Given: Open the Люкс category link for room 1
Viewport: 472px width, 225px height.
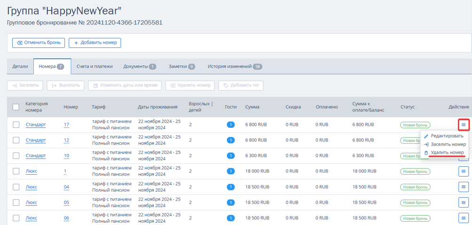Looking at the screenshot, I should pos(32,171).
